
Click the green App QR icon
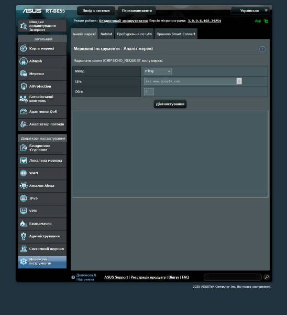coord(266,21)
